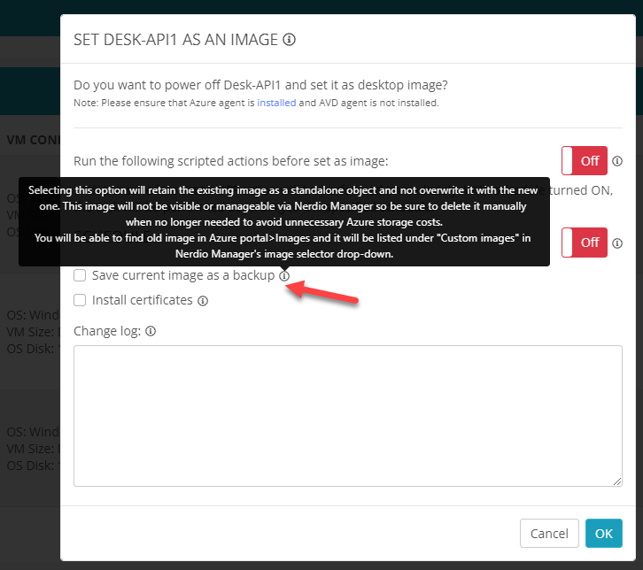Click info icon next to Install certificates
The image size is (643, 570).
pos(203,301)
